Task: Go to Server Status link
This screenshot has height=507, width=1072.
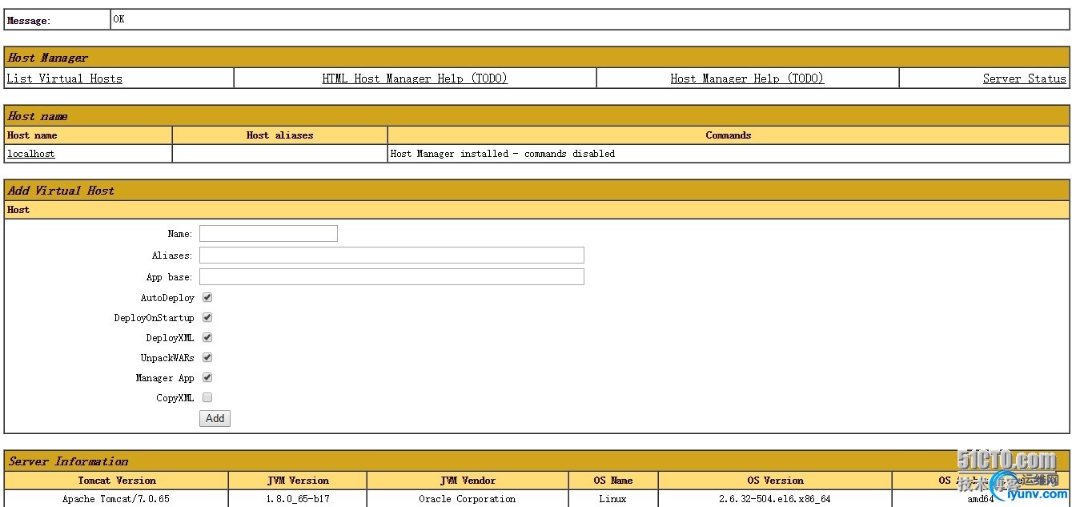Action: tap(1025, 78)
